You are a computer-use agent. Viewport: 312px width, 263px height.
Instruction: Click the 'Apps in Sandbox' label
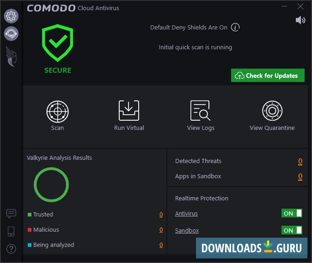click(x=198, y=176)
